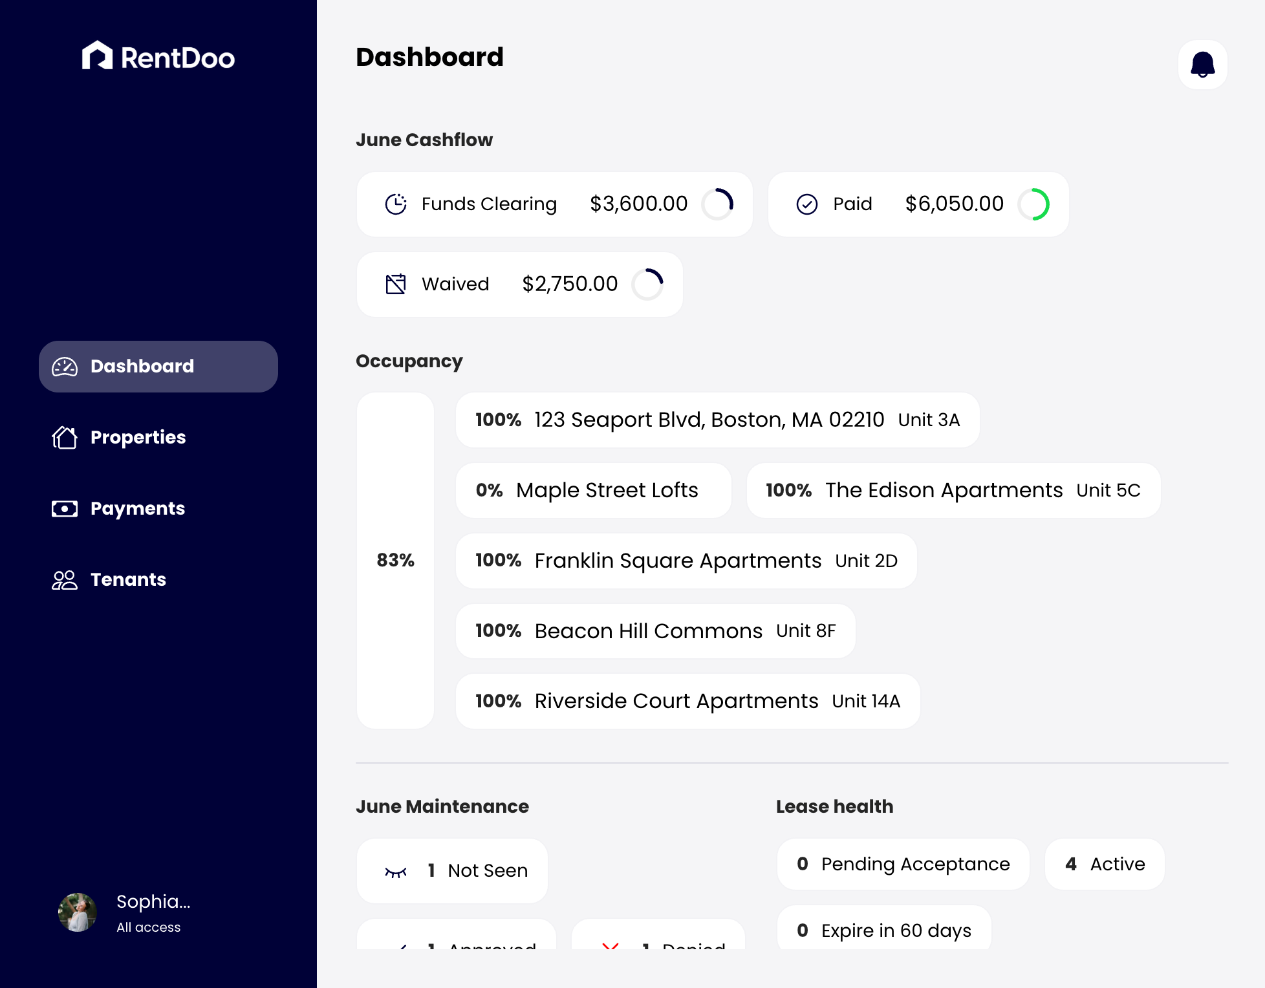Click the June Cashflow heading
Screen dimensions: 1265x988
pyautogui.click(x=424, y=140)
